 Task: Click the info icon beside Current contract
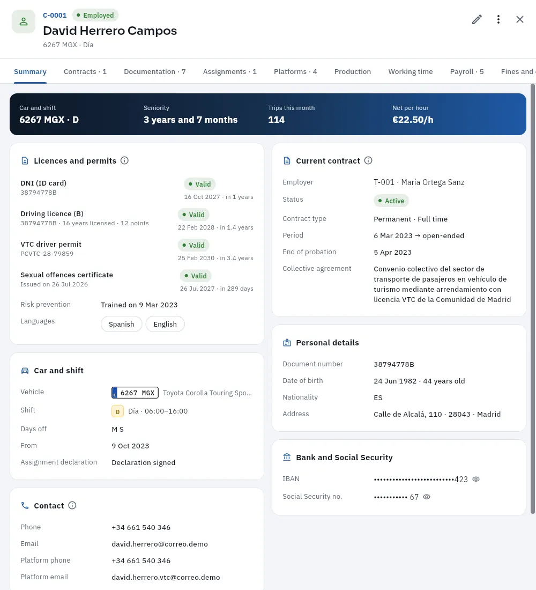[x=368, y=161]
